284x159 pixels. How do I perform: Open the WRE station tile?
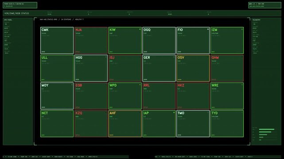pyautogui.click(x=227, y=96)
